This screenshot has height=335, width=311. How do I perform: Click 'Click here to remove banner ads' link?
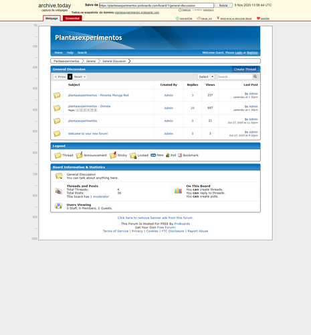[155, 218]
